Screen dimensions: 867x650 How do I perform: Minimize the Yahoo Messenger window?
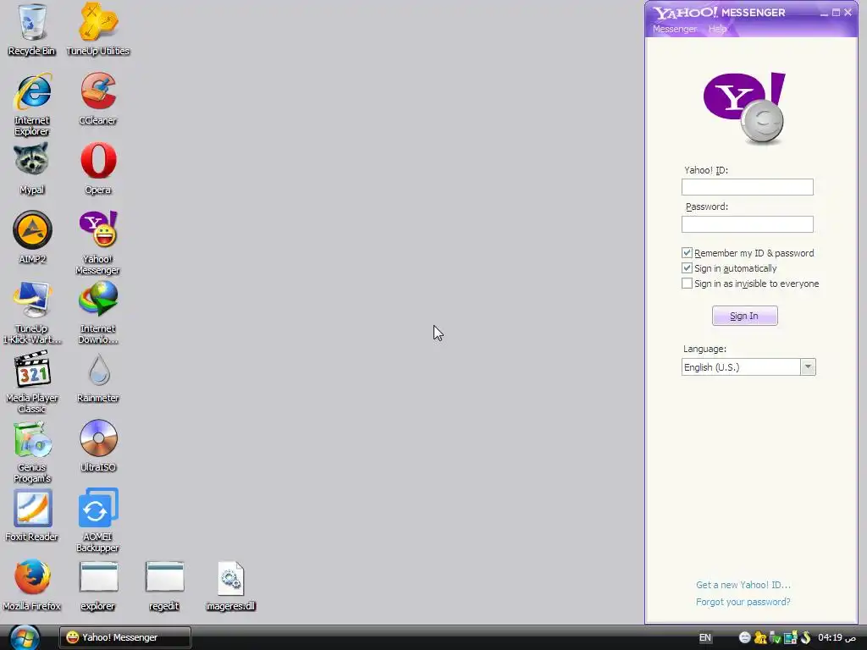click(x=824, y=13)
